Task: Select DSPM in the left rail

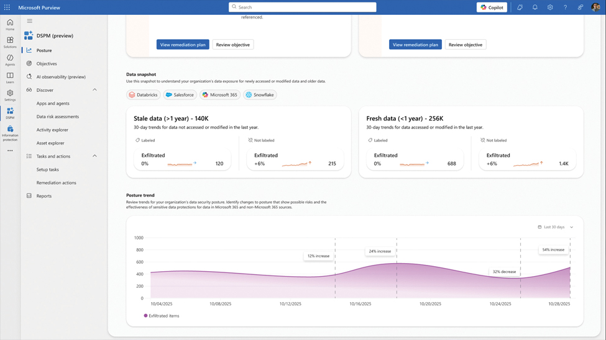Action: point(10,113)
